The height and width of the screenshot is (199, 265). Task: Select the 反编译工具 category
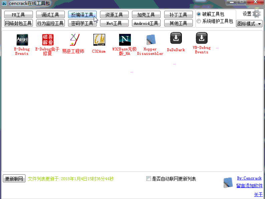pyautogui.click(x=82, y=15)
